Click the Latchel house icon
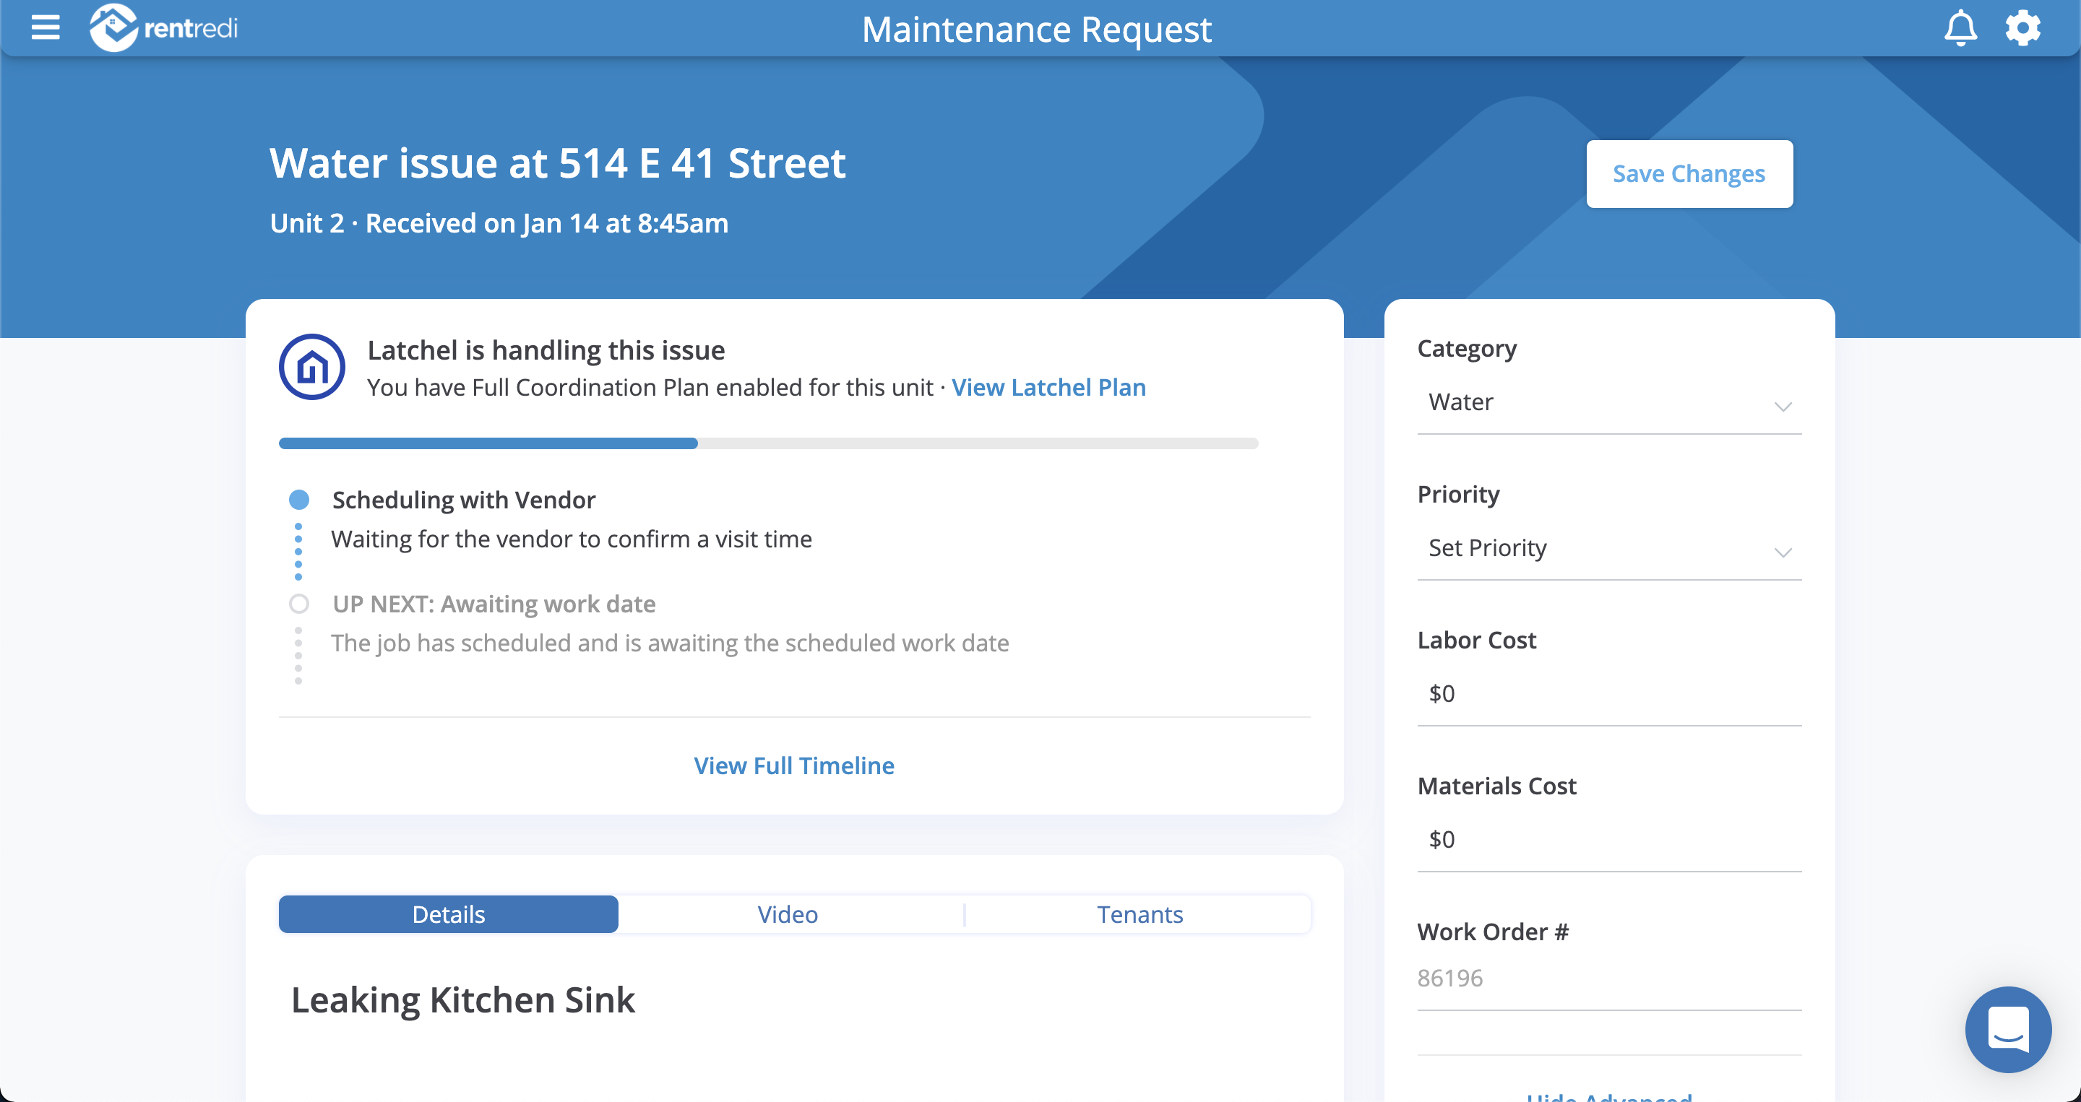 click(x=312, y=368)
